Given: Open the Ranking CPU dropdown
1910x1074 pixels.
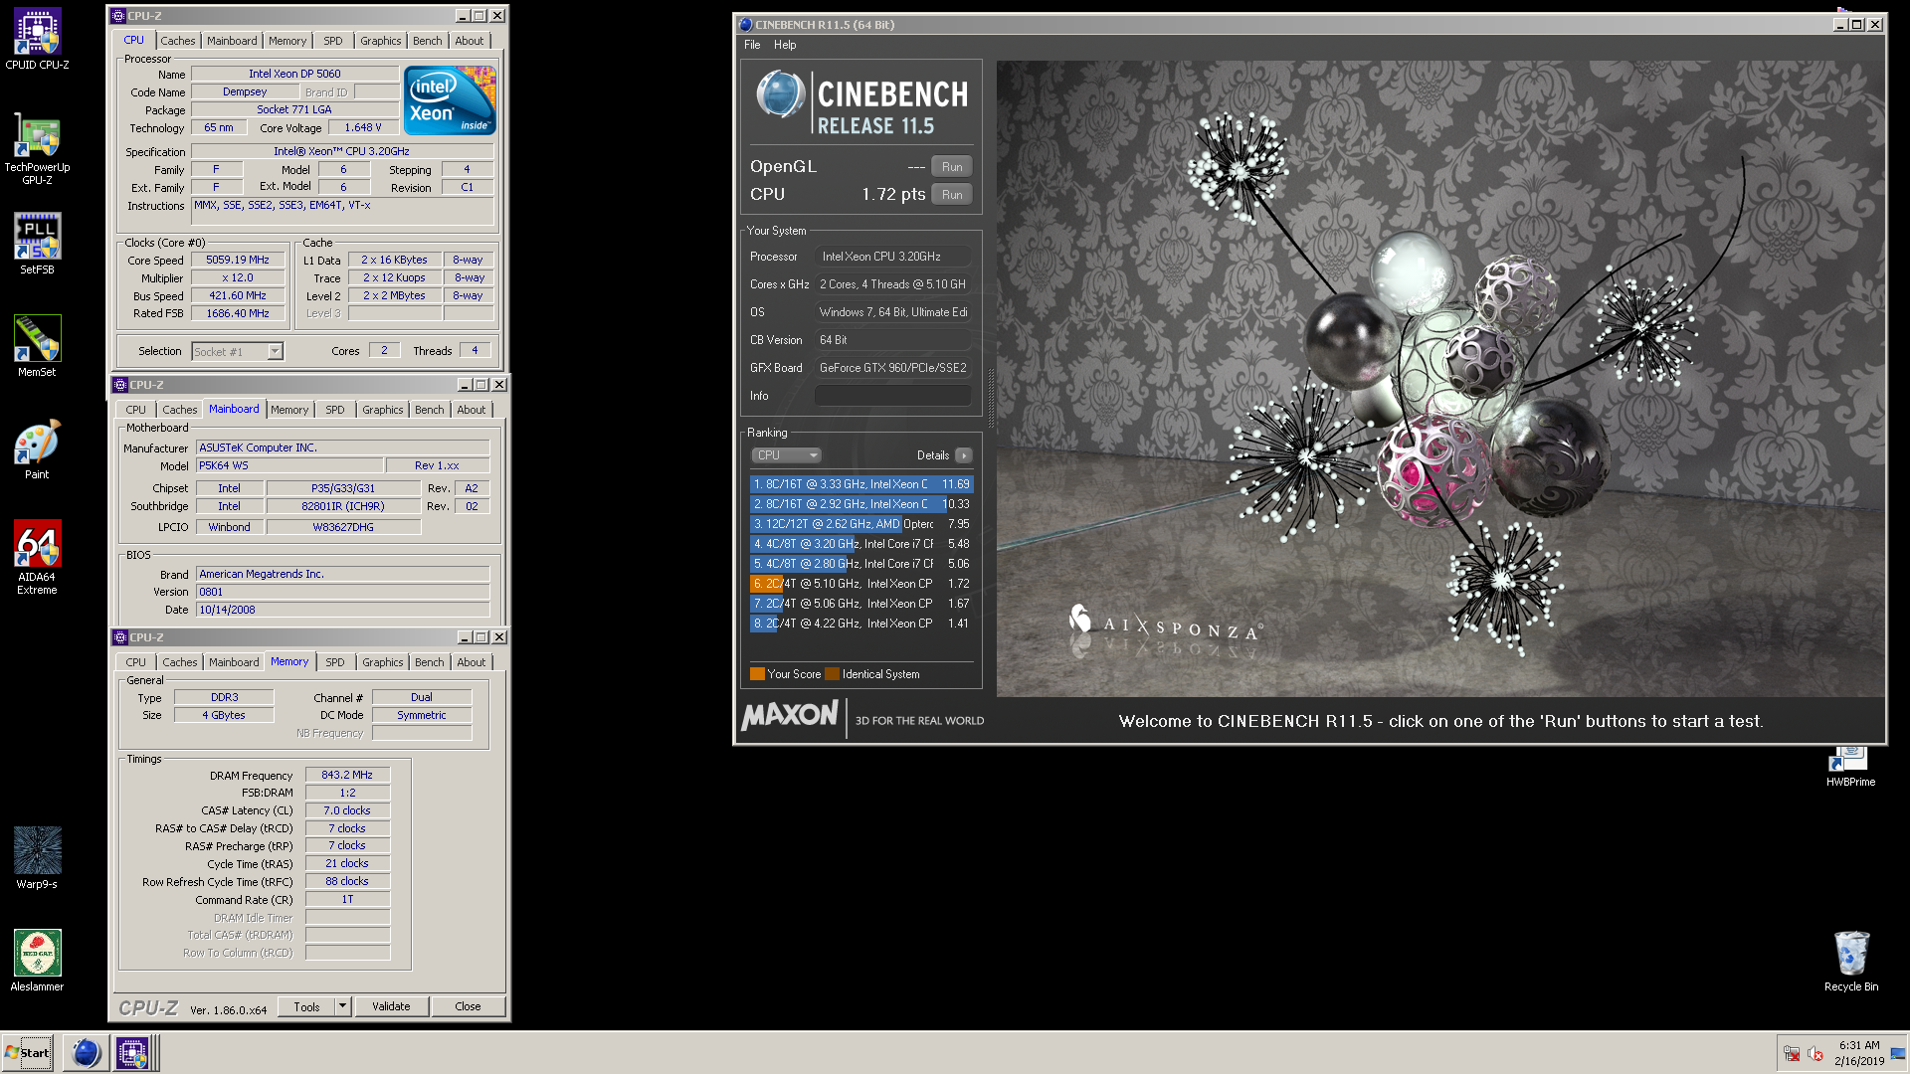Looking at the screenshot, I should 785,455.
